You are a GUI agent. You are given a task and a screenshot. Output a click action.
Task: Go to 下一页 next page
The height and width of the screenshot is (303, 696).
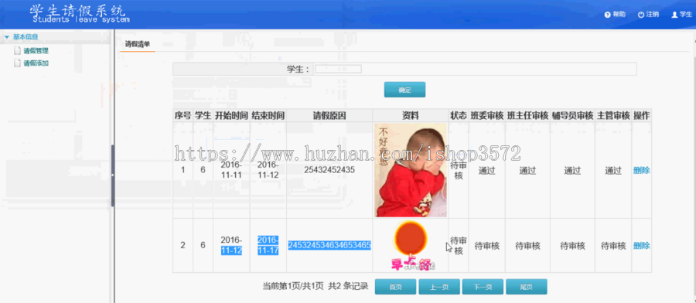tap(483, 287)
